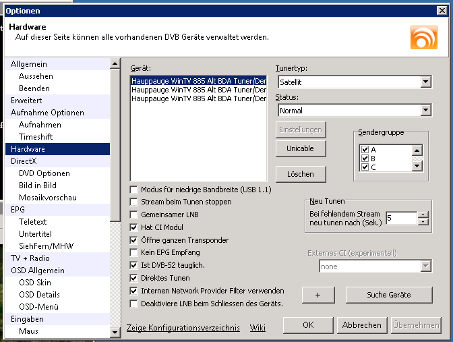Increase Neu Tunen seconds spinner
The image size is (453, 342).
423,215
